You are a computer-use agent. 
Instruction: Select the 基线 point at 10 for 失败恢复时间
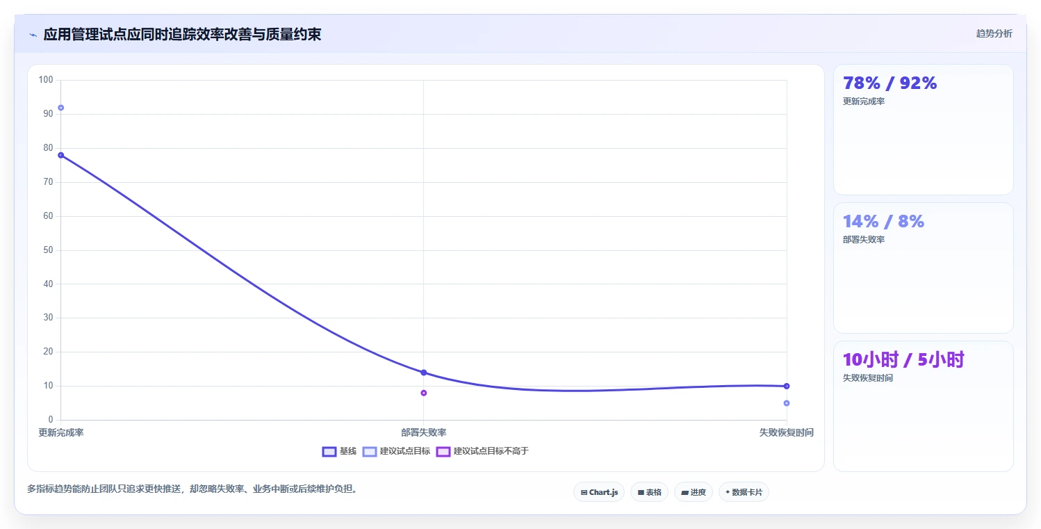787,386
